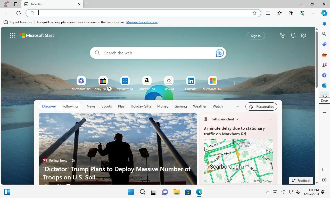Image resolution: width=330 pixels, height=198 pixels.
Task: Open sidebar Search
Action: coord(324,34)
